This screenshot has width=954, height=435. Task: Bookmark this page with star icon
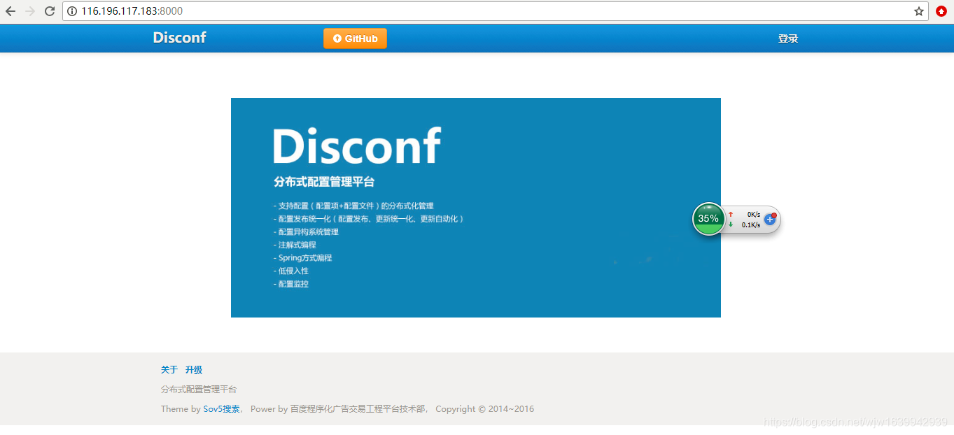tap(919, 11)
